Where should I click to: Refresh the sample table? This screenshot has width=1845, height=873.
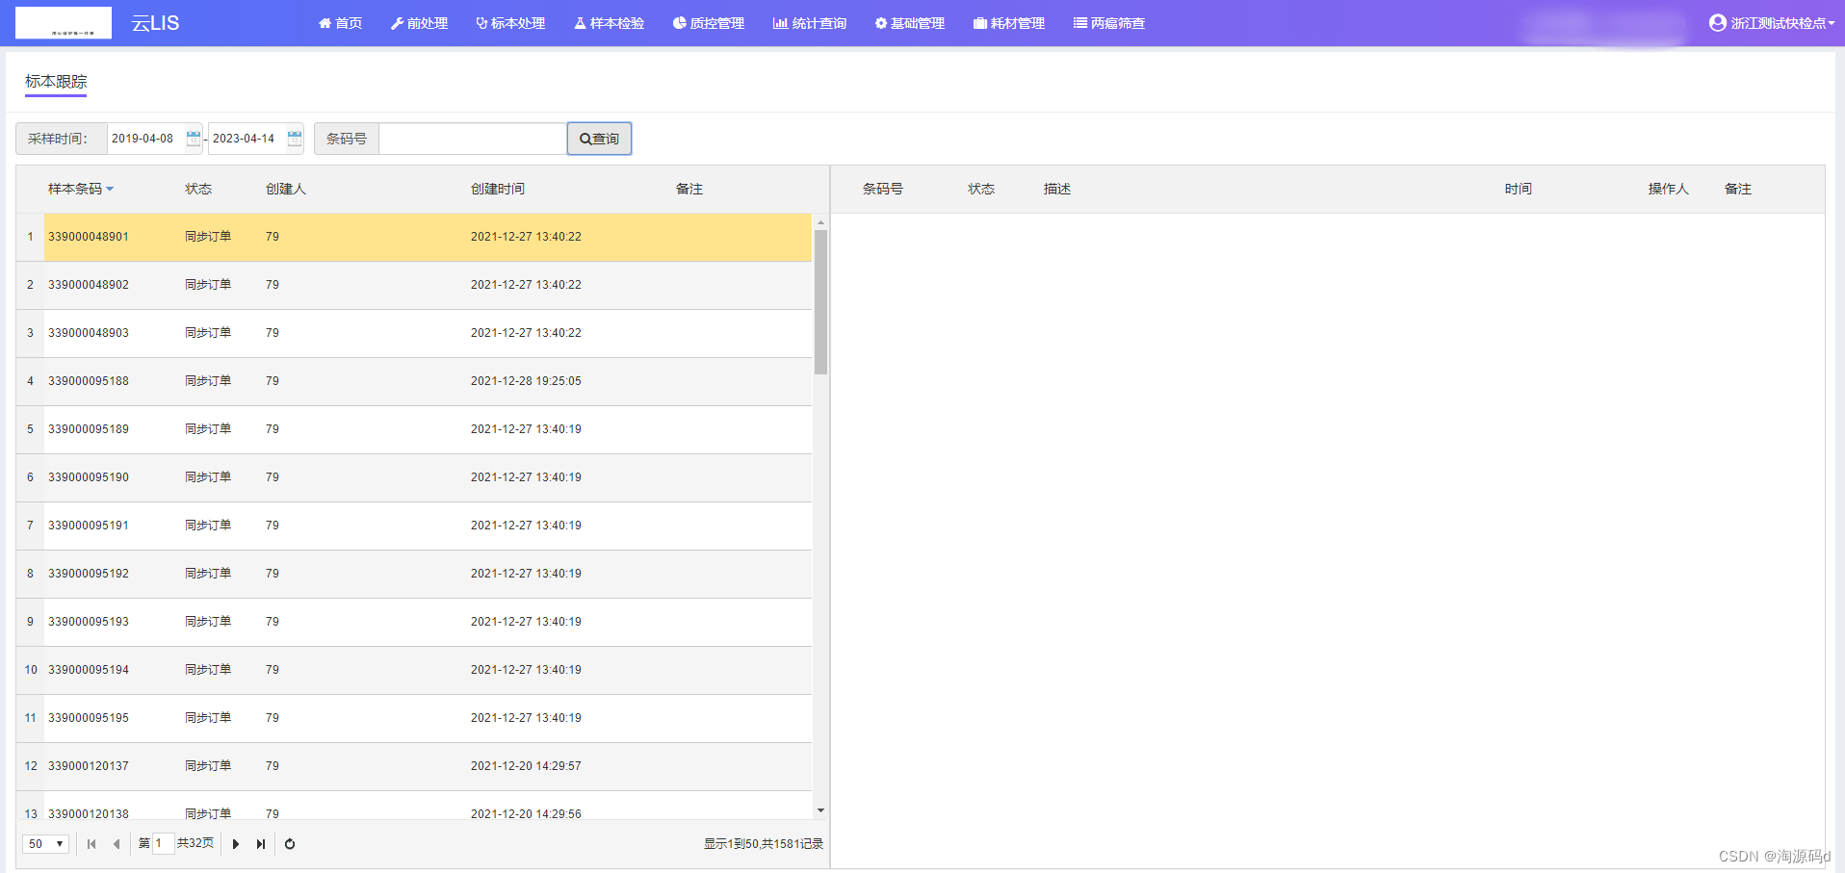coord(290,844)
